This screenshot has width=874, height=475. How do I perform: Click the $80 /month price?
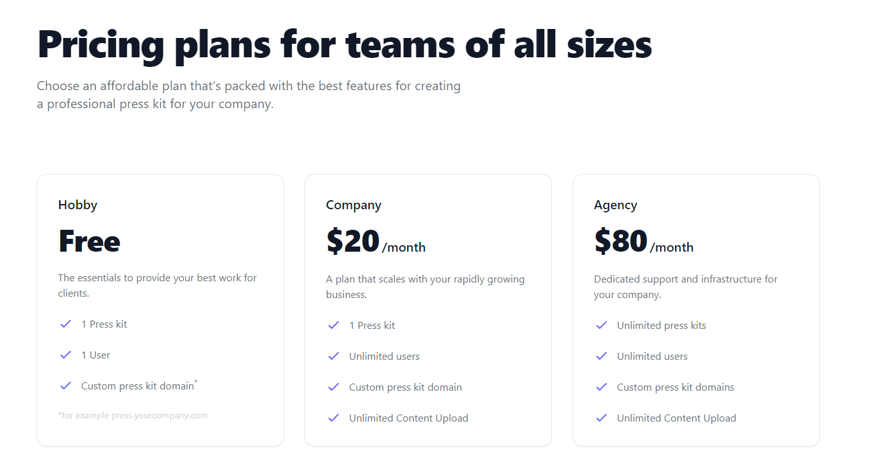point(643,242)
